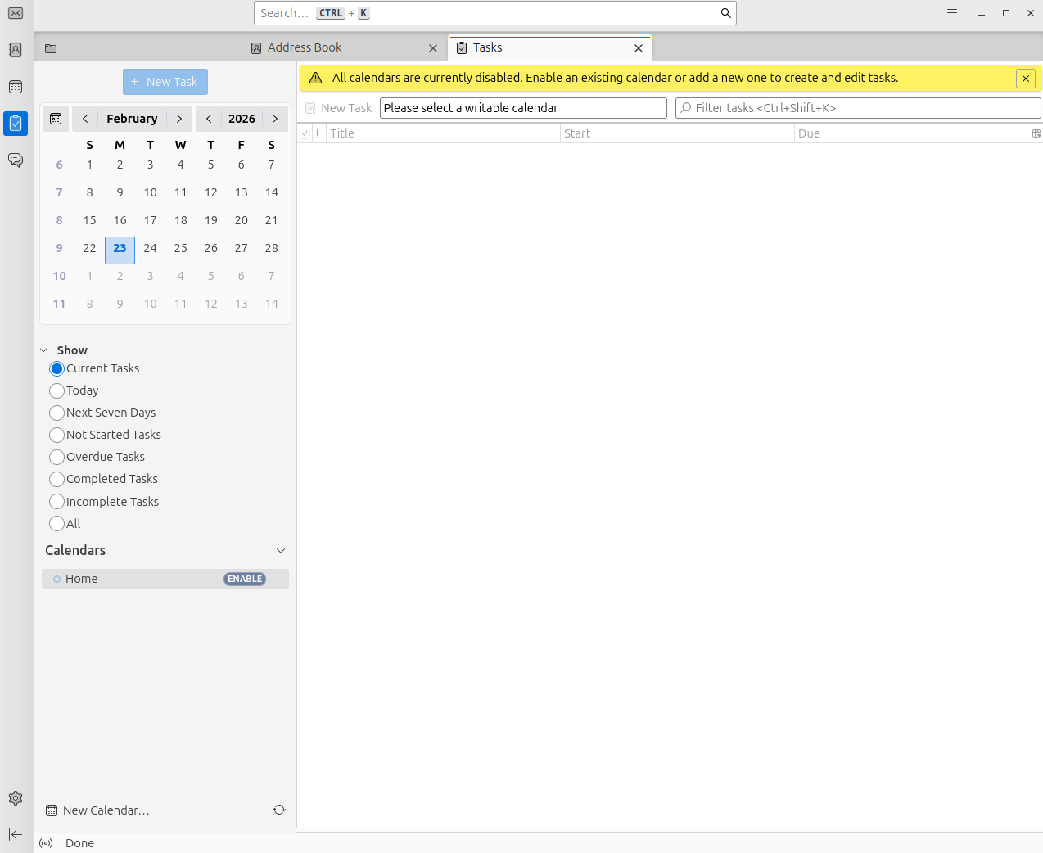Collapse the Calendars section chevron
Image resolution: width=1043 pixels, height=853 pixels.
[281, 551]
